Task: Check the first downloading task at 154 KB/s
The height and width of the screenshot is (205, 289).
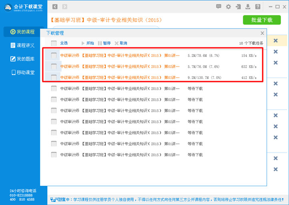Action: pos(54,56)
